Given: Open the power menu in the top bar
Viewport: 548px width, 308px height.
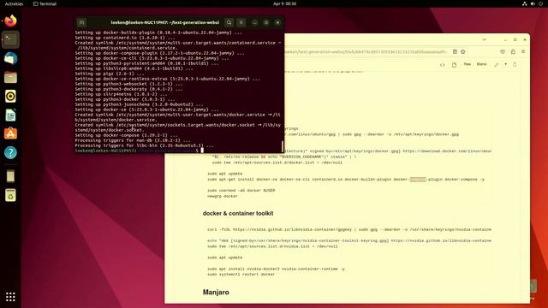Looking at the screenshot, I should (x=540, y=3).
